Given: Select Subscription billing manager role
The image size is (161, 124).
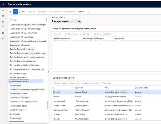Looking at the screenshot, I should 22,37.
